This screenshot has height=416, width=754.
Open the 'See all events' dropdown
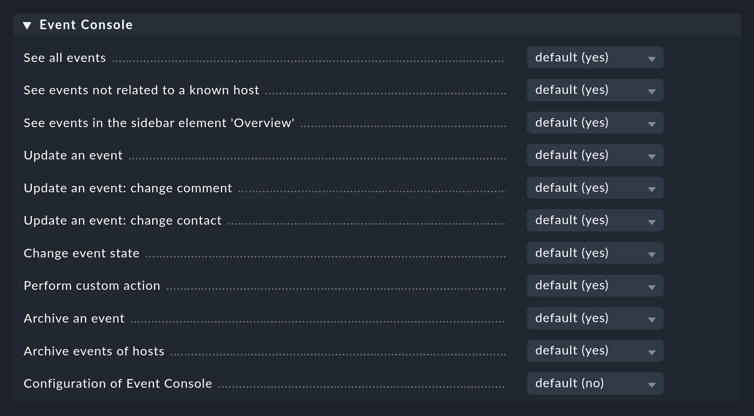[x=594, y=57]
